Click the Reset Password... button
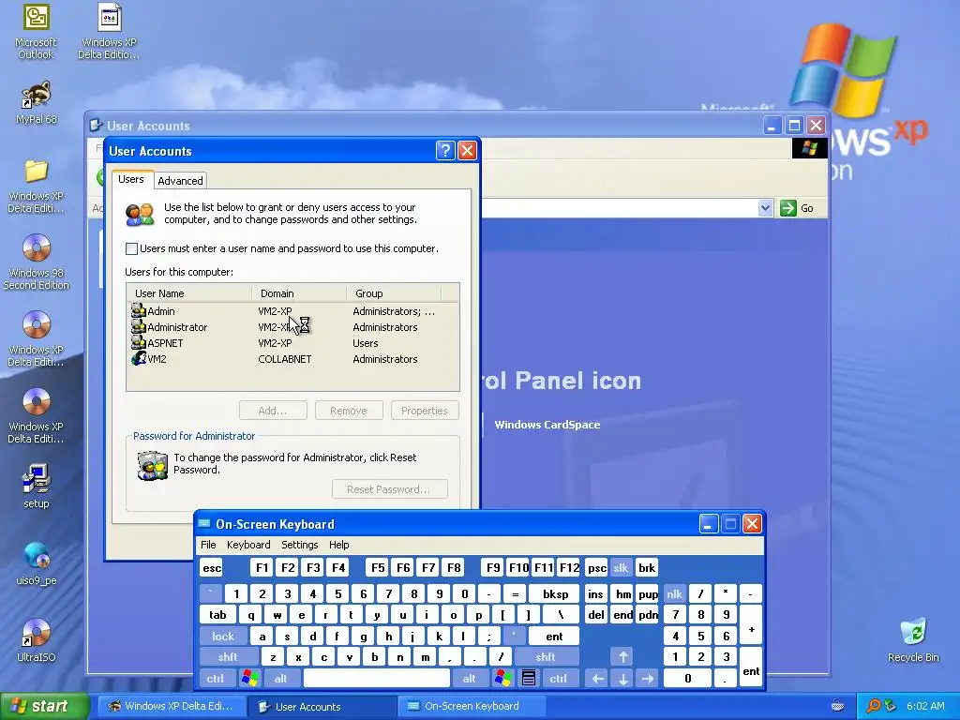Image resolution: width=960 pixels, height=720 pixels. [389, 489]
